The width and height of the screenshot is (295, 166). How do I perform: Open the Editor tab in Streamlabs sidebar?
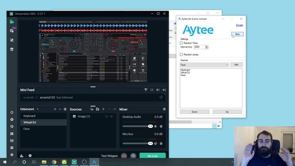point(12,22)
